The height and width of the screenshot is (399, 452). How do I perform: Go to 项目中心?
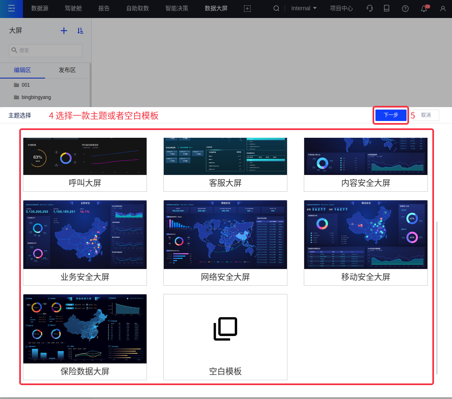coord(341,8)
